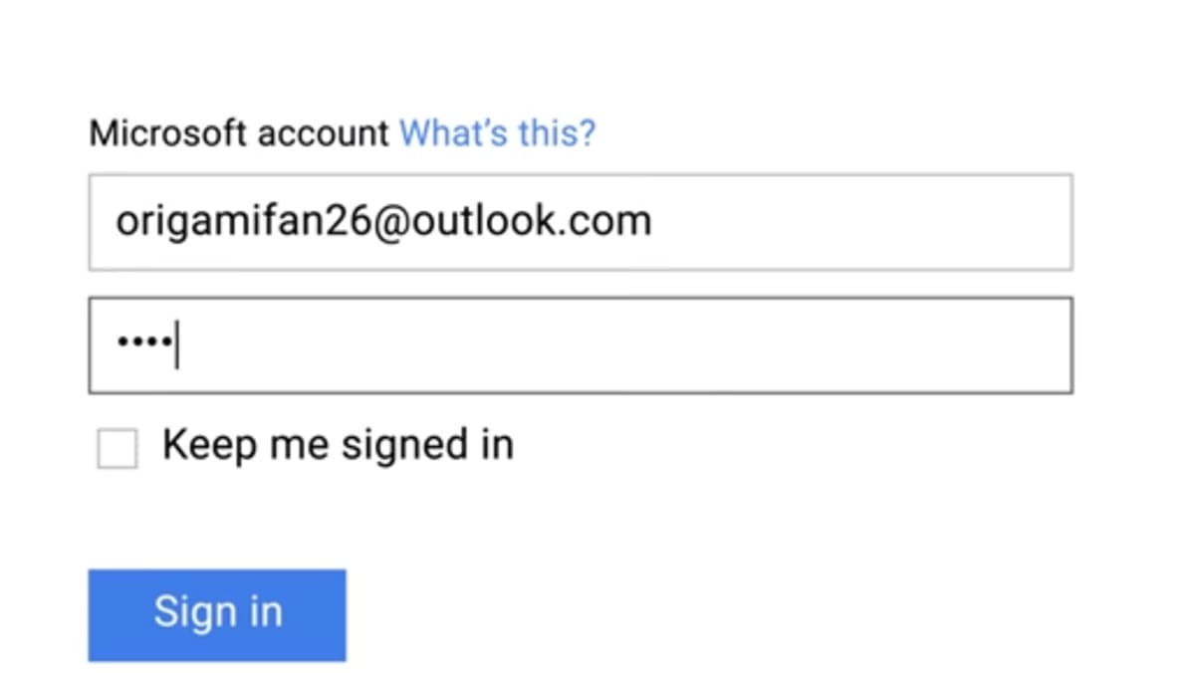Click the word "Keep" beside the checkbox
Viewport: 1195px width, 673px height.
click(x=208, y=445)
